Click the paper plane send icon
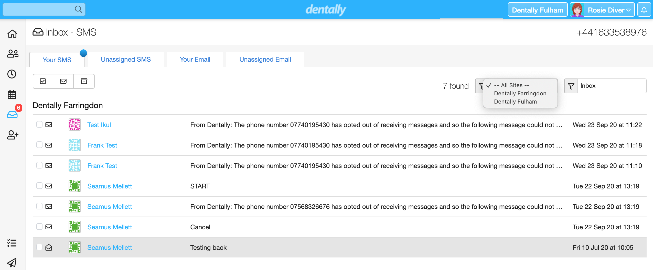This screenshot has height=270, width=653. [12, 263]
